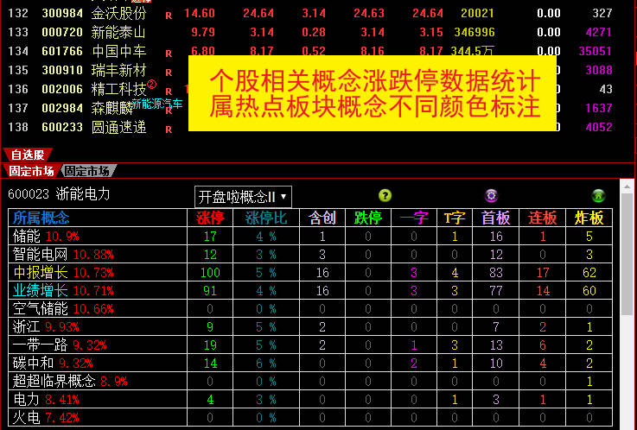Open the 智能电网 concept entry

tap(40, 254)
